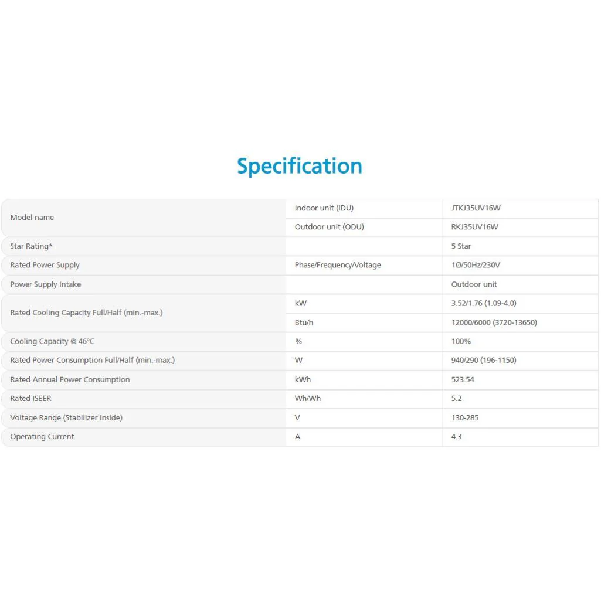
Task: Select the 12000/6000 (3720-13650) Btu/h value
Action: [494, 322]
